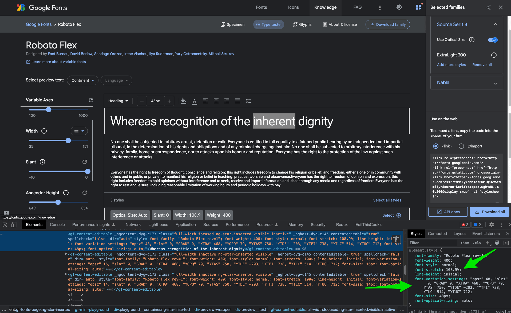Open the API docs button
The image size is (511, 313).
448,212
